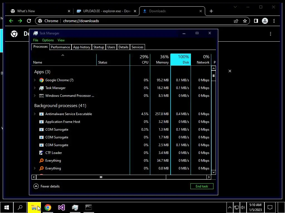Expand the Windows Command Processor entry
Image resolution: width=285 pixels, height=213 pixels.
tap(35, 96)
